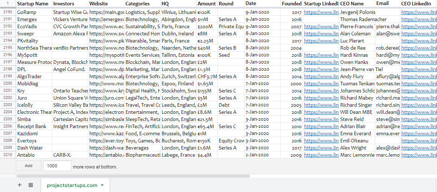This screenshot has height=192, width=437.
Task: Select the Round header cell
Action: tap(231, 4)
